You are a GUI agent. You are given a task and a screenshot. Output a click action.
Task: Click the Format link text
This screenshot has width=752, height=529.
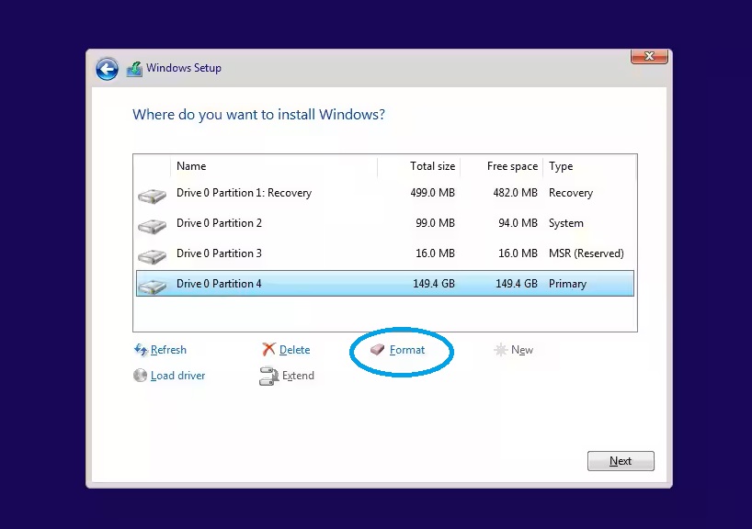[407, 350]
